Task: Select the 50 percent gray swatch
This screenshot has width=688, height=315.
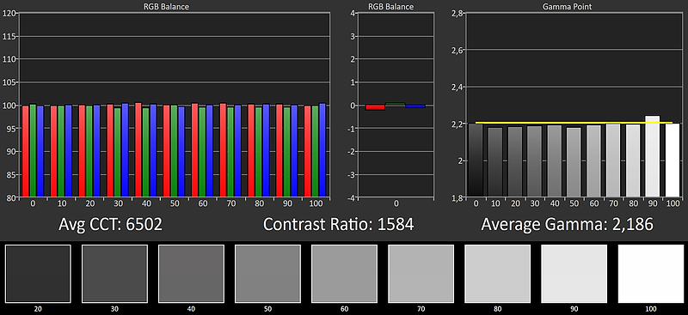Action: pyautogui.click(x=267, y=274)
